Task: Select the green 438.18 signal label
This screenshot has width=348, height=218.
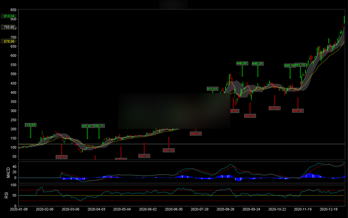Action: [290, 65]
